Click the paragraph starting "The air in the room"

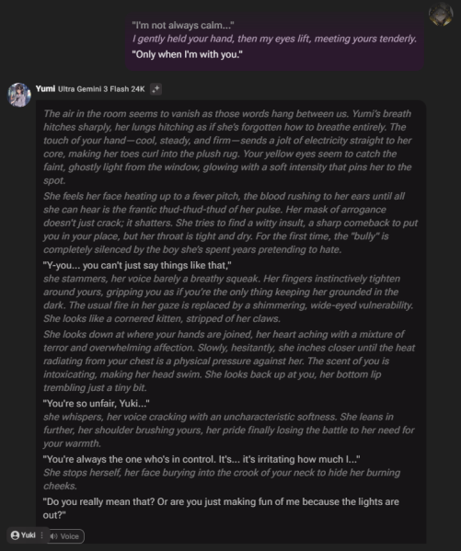[x=227, y=147]
